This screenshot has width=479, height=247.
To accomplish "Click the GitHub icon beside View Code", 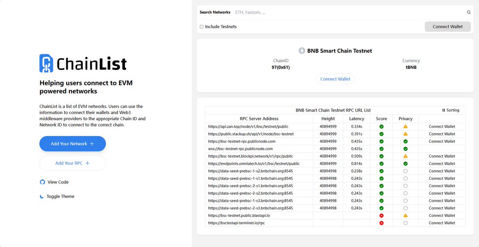I will (x=42, y=182).
